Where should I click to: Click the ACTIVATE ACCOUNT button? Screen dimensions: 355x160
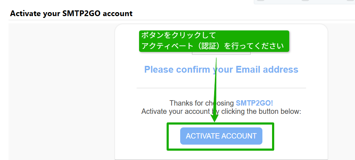[x=221, y=136]
